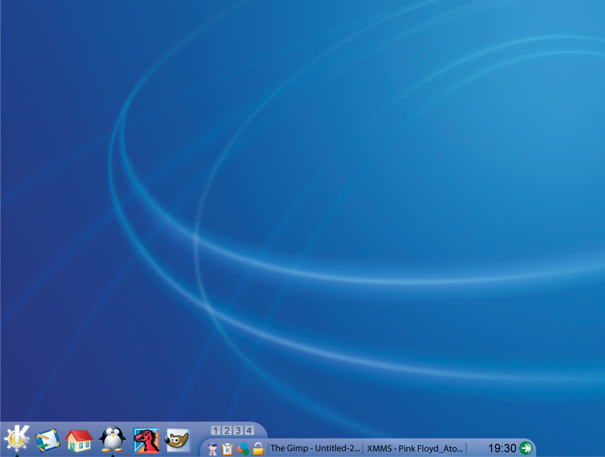Activate the XMMS - Pink Floyd taskbar entry
Viewport: 605px width, 457px height.
coord(415,448)
